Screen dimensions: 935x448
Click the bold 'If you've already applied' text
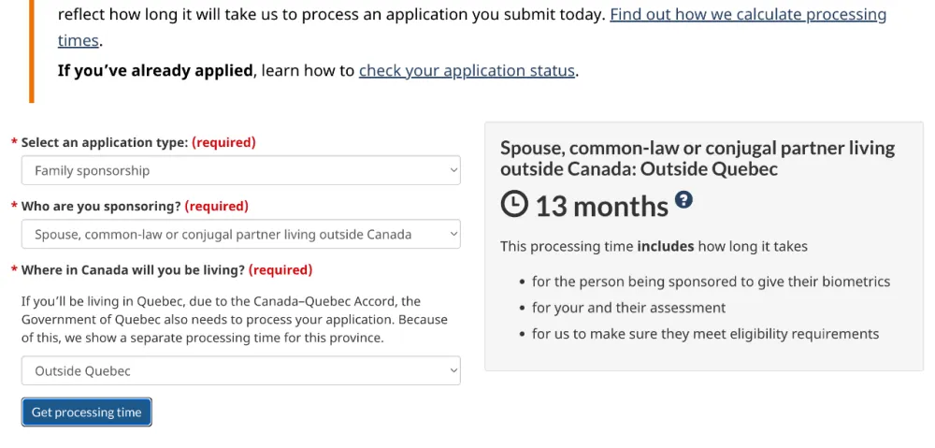(155, 71)
